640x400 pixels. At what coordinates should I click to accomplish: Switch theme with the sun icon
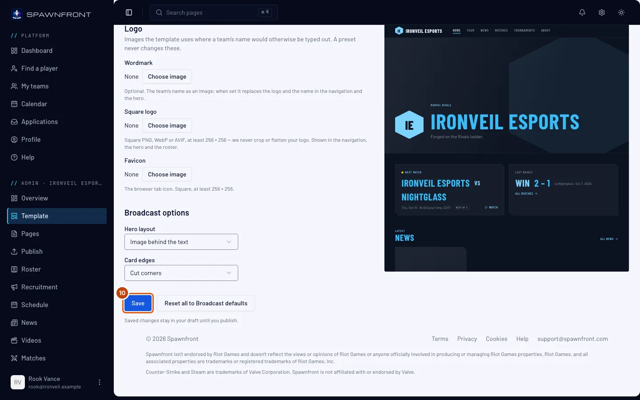tap(621, 12)
